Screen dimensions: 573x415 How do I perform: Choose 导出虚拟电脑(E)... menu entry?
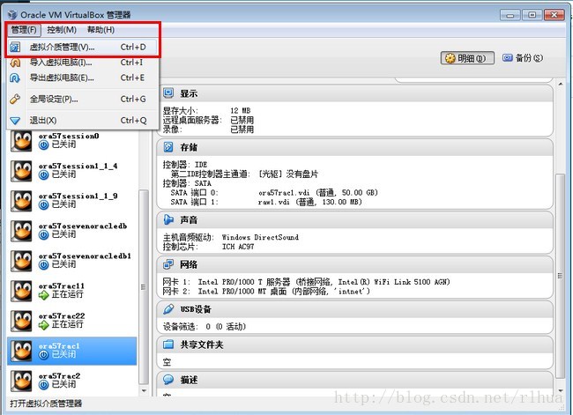pos(83,78)
